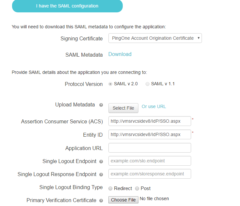
Task: Select SAML v 1.1 protocol version
Action: click(148, 84)
